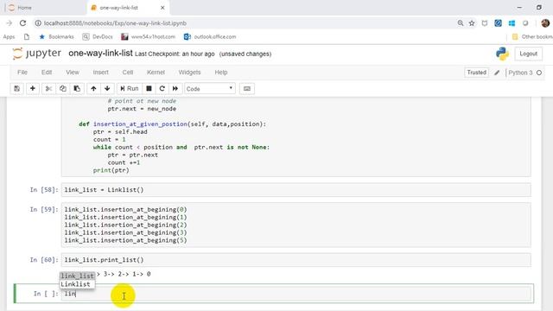553x311 pixels.
Task: Open cell type Code dropdown
Action: (210, 88)
